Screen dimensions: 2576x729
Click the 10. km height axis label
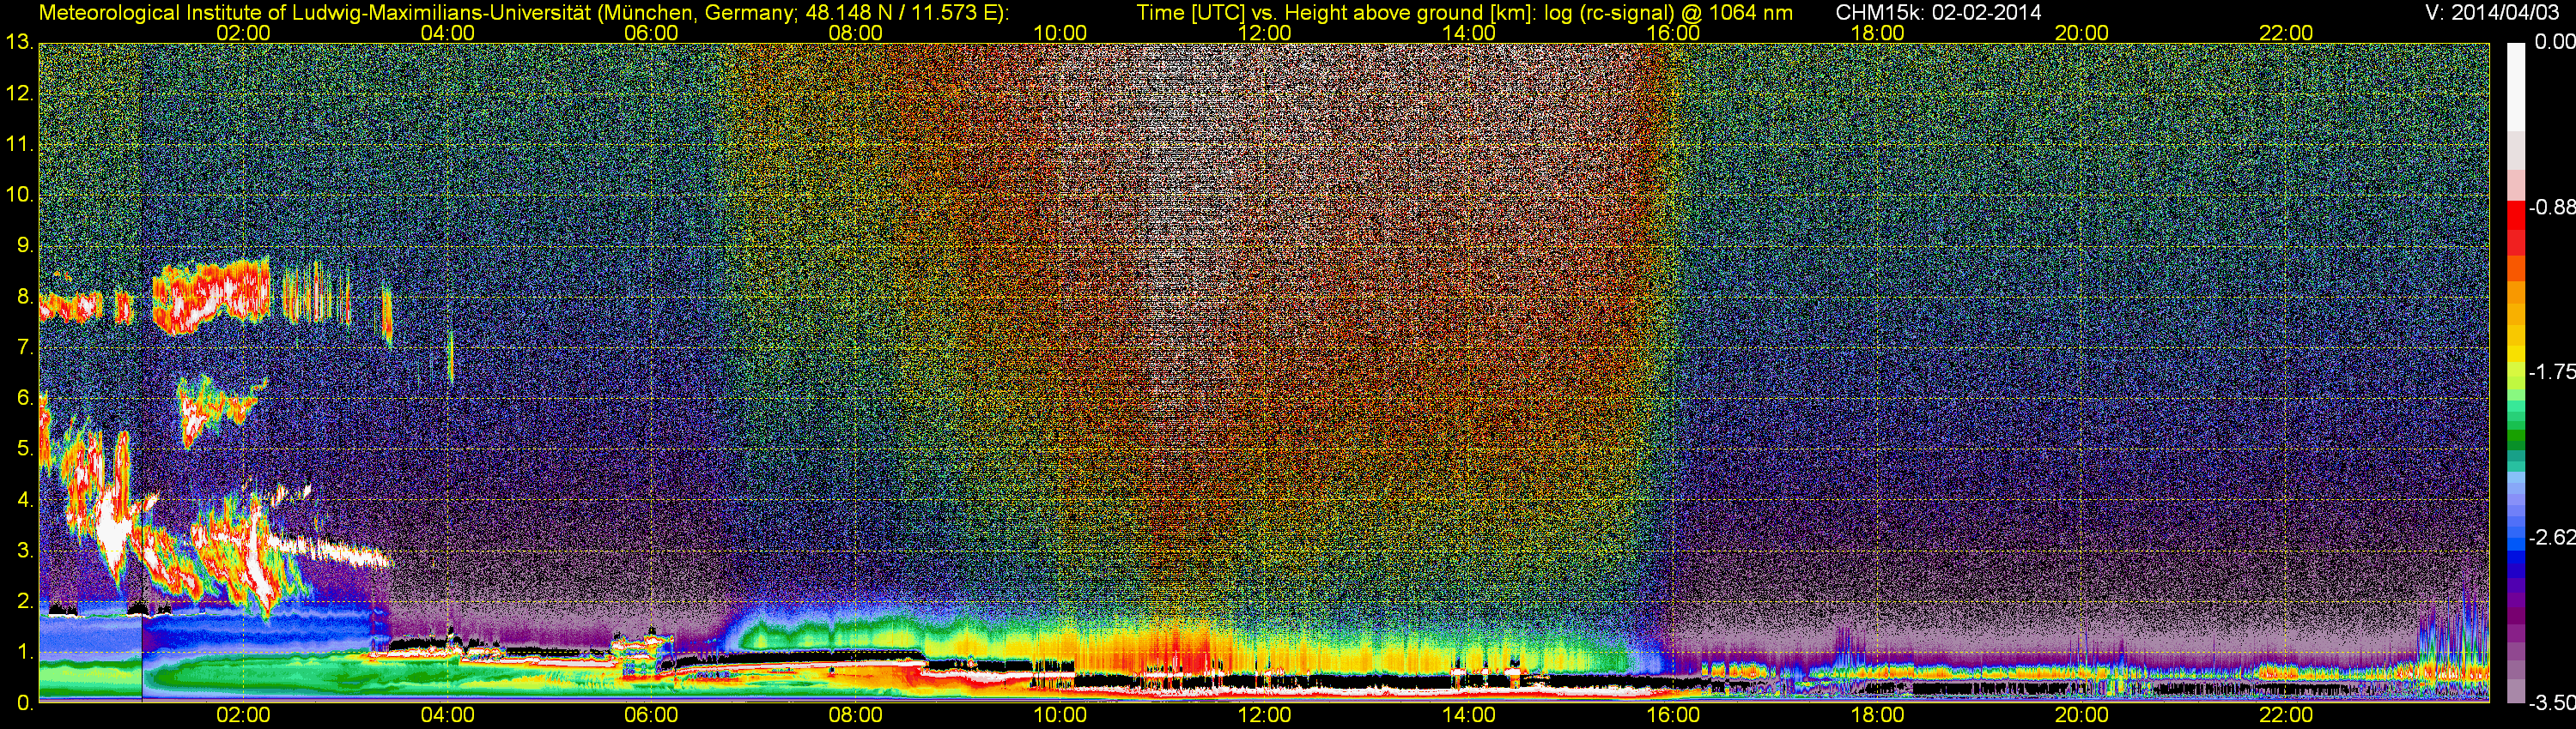point(19,195)
